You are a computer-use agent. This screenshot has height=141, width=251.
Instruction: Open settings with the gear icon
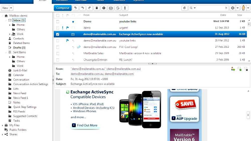(x=233, y=8)
